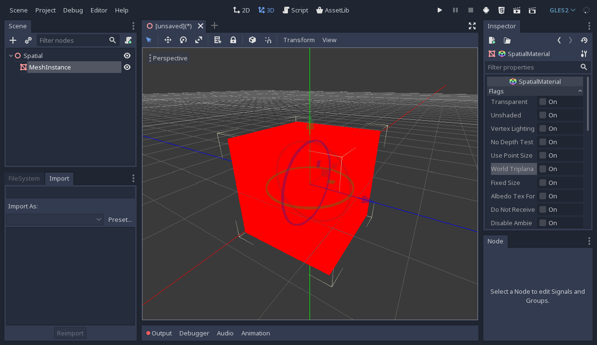Open Inspector object properties tools icon
Viewport: 597px width, 345px height.
click(x=584, y=54)
